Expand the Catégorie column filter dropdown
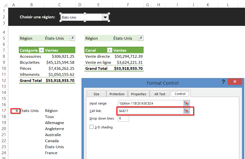Screen dimensions: 245x159 [42, 50]
